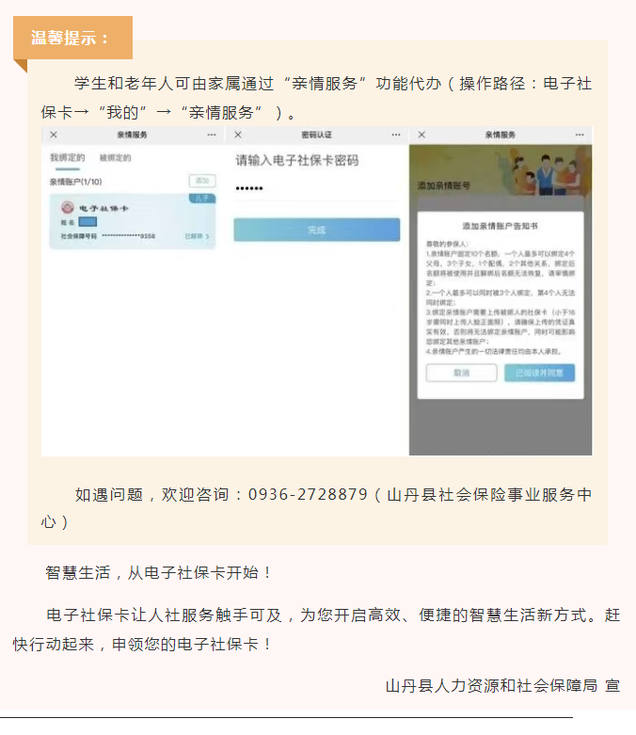
Task: Select the 电子社保卡 bound account card
Action: [132, 221]
